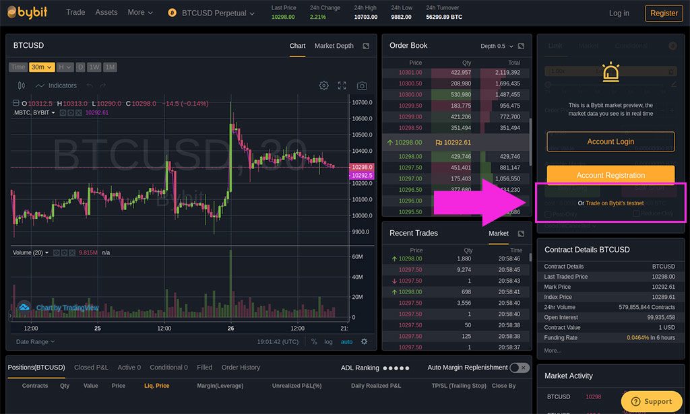Open Volume indicator settings icon
This screenshot has height=414, width=690.
[64, 252]
